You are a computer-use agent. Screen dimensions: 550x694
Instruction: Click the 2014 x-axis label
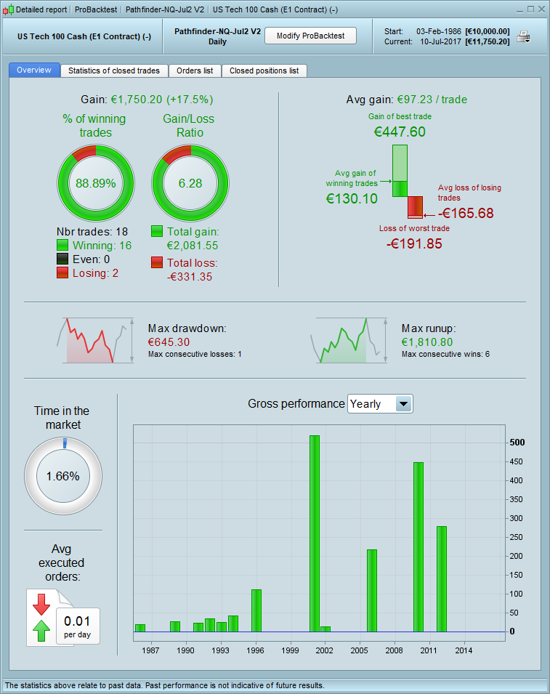464,650
